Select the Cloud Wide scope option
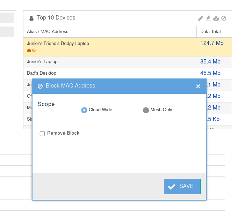The height and width of the screenshot is (211, 237). 84,110
